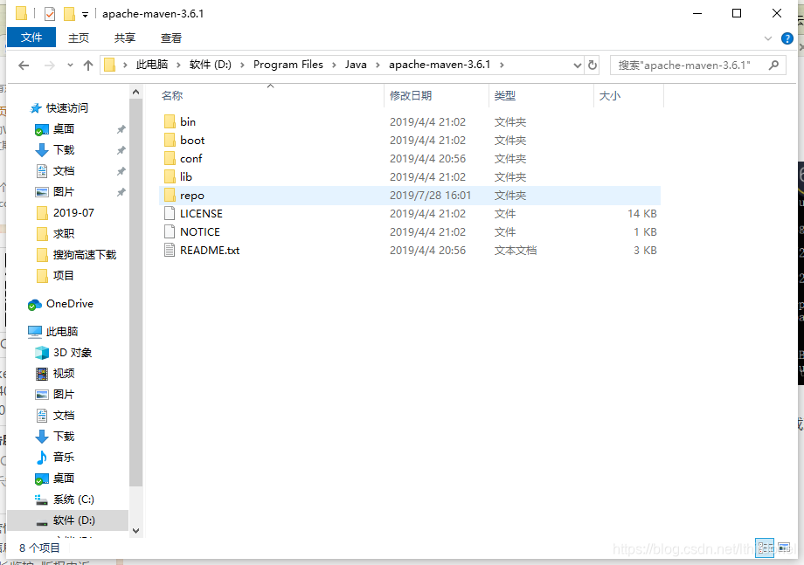
Task: Open the 文件 ribbon menu
Action: (x=31, y=38)
